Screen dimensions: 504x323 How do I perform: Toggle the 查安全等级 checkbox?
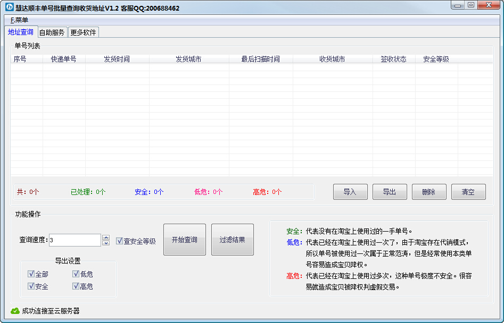pos(120,241)
